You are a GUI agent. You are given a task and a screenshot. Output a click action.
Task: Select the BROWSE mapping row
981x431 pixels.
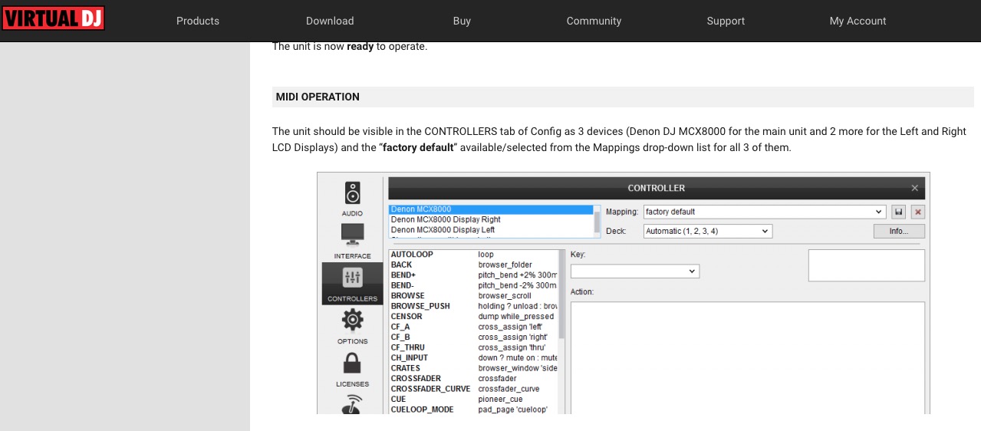(x=473, y=295)
